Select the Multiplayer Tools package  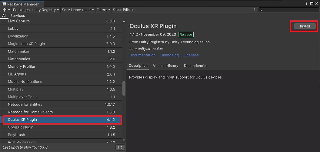(x=61, y=97)
